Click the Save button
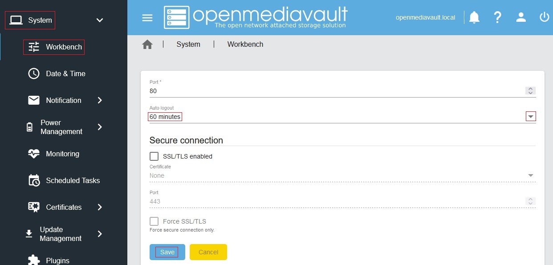 tap(167, 252)
